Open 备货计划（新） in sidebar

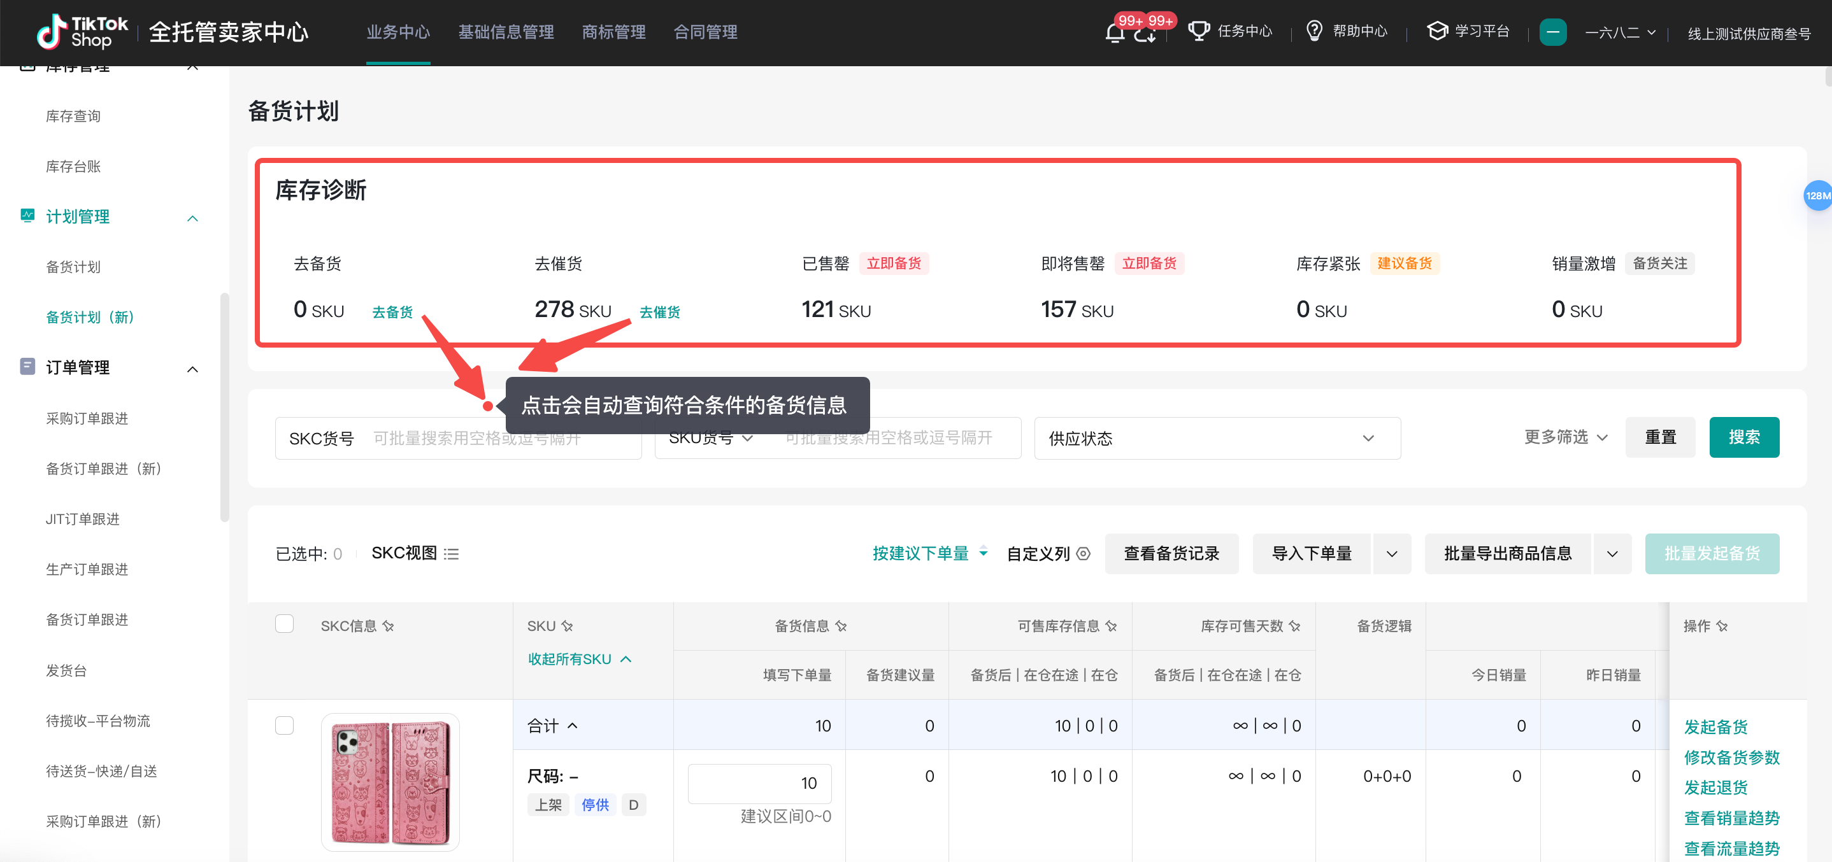(x=90, y=317)
